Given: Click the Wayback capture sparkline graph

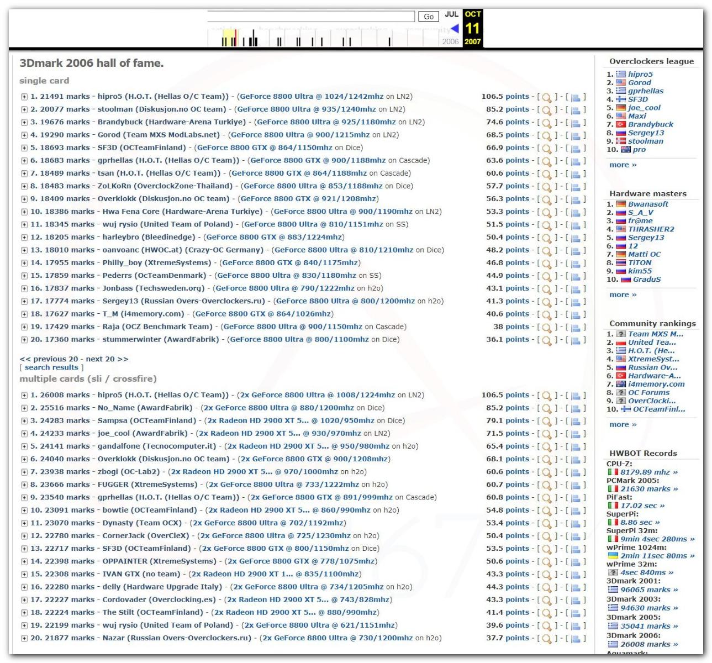Looking at the screenshot, I should pos(324,38).
